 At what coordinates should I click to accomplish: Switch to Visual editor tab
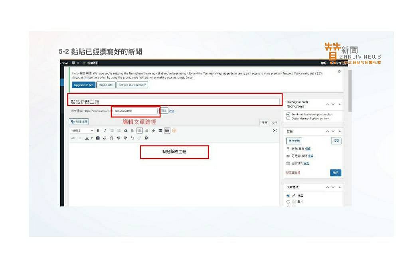pyautogui.click(x=264, y=123)
